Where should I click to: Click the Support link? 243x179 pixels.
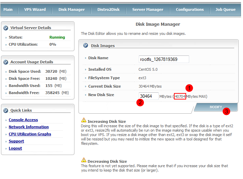(16, 141)
